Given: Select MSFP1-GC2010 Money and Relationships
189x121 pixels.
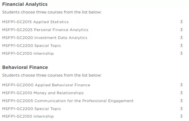Looking at the screenshot, I should click(43, 93).
